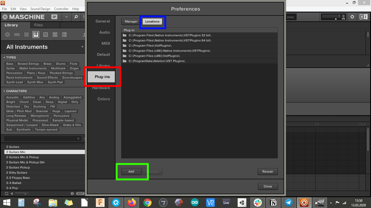This screenshot has height=208, width=371.
Task: Select the 2 Silky Guitars preset
Action: click(x=45, y=173)
